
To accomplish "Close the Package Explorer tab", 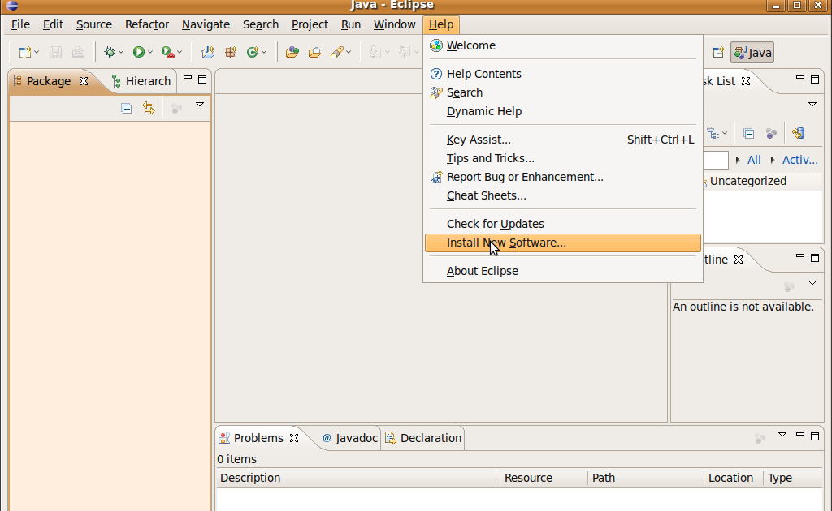I will 84,81.
